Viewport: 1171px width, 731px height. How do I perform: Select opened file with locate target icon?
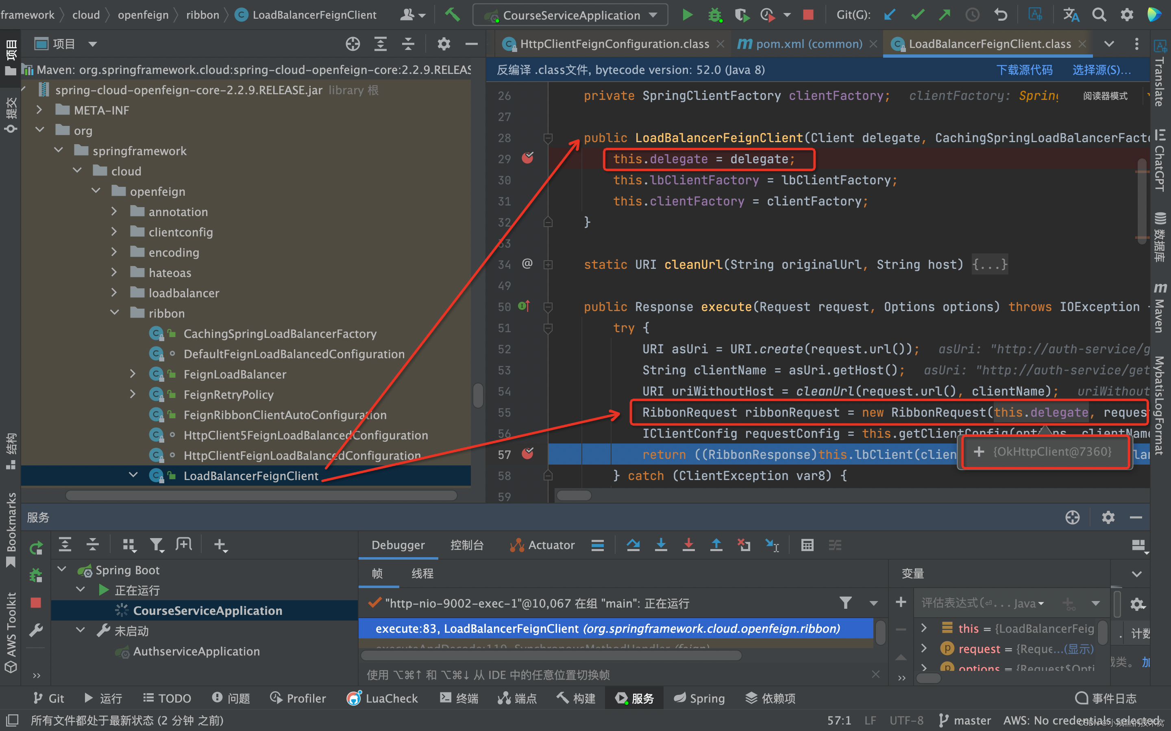click(x=353, y=44)
